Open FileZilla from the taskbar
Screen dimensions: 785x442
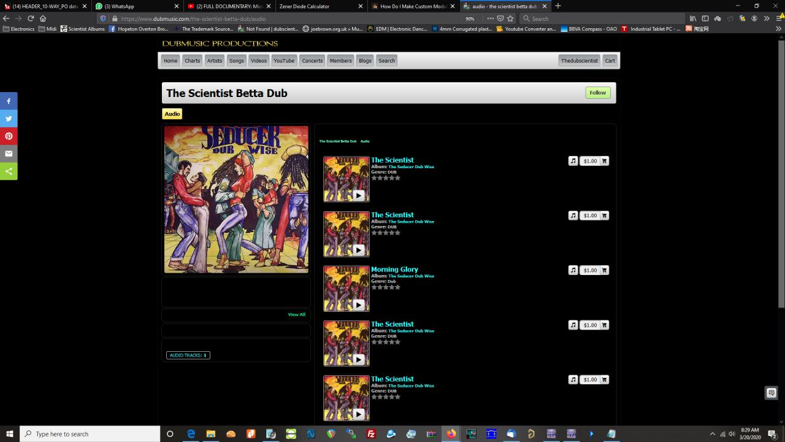[x=371, y=434]
